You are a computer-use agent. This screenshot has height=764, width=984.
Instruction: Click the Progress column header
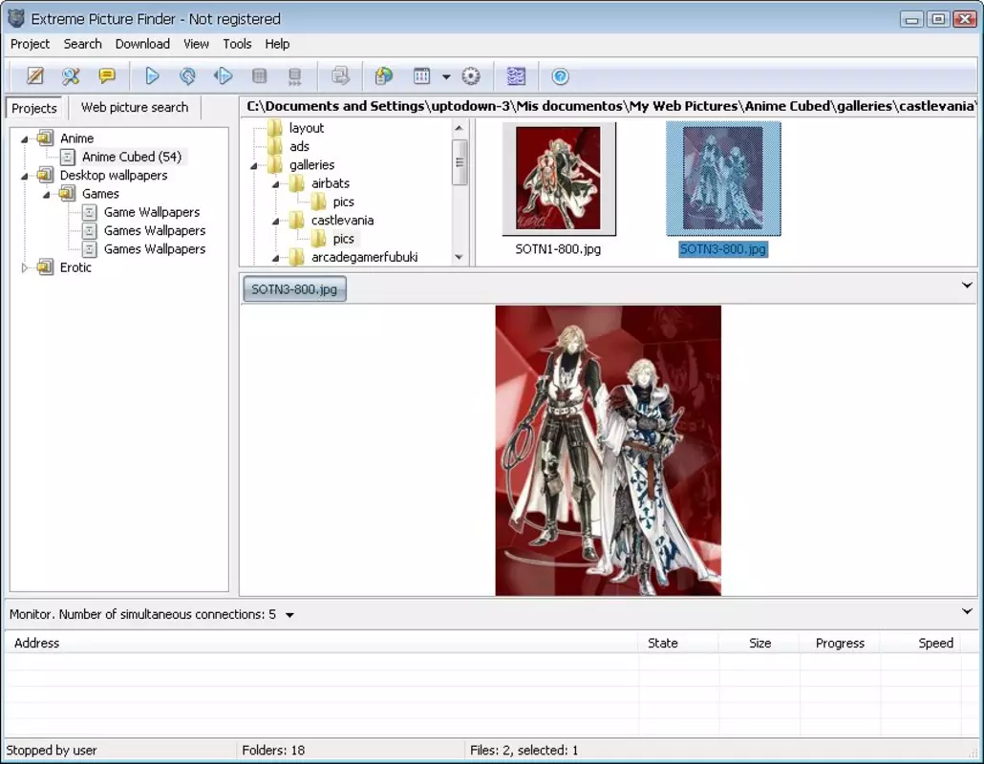click(840, 643)
